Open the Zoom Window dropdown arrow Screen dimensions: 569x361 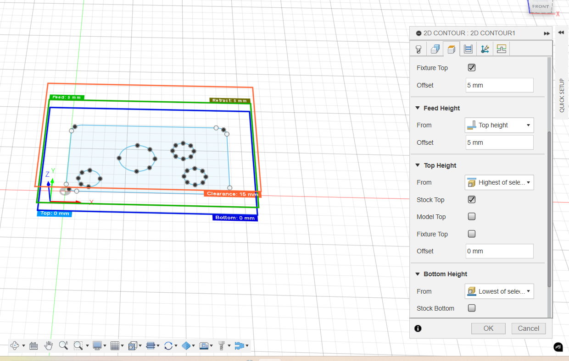point(87,346)
